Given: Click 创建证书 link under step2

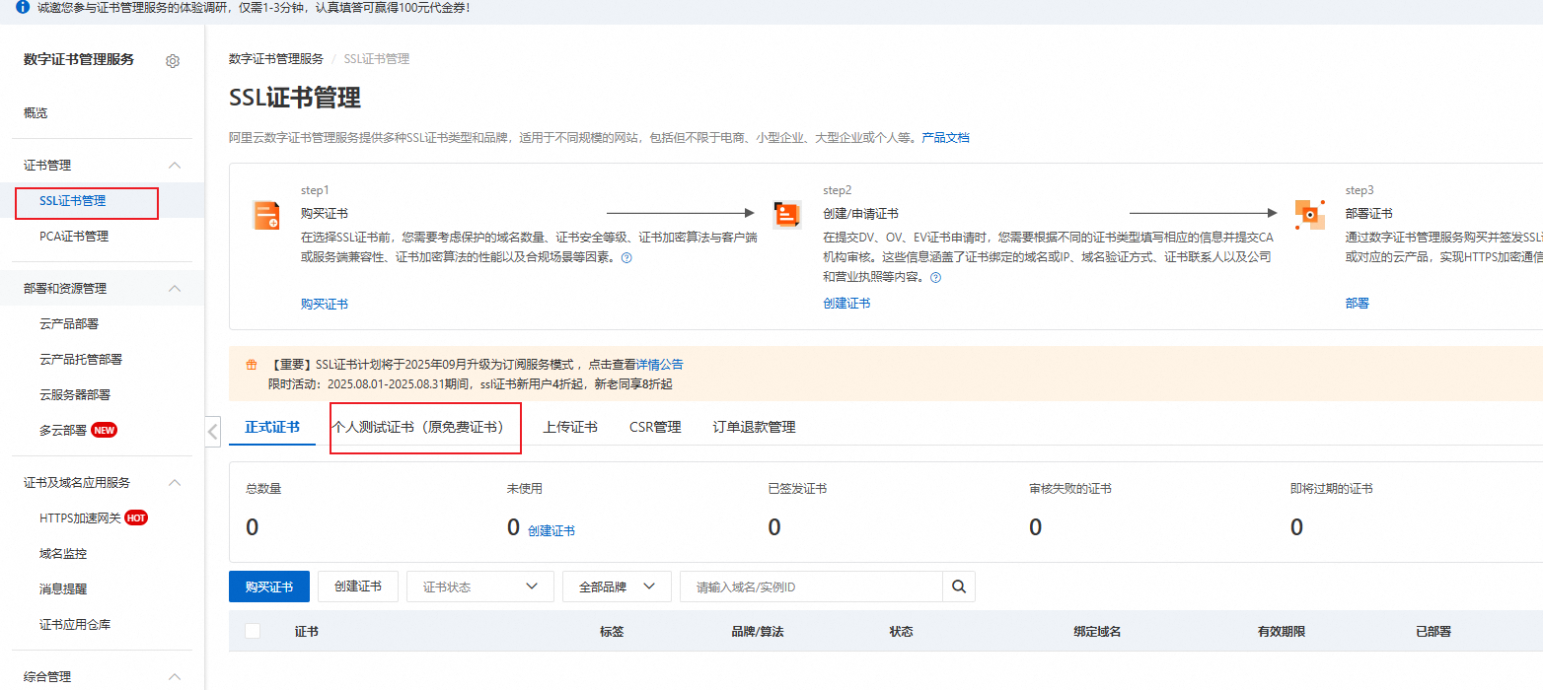Looking at the screenshot, I should point(846,304).
